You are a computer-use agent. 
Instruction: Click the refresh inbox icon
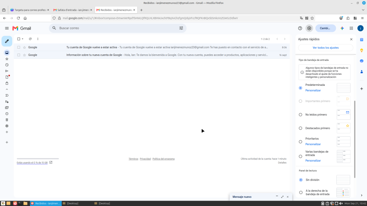[x=30, y=39]
